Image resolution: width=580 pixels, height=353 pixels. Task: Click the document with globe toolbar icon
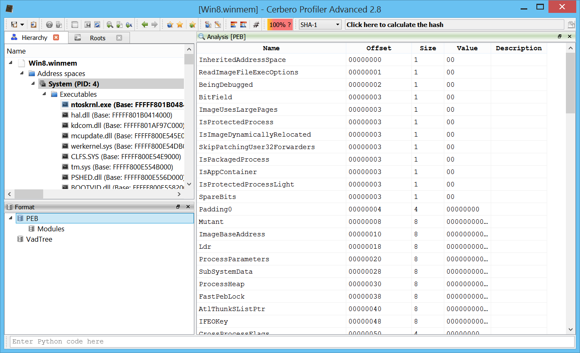click(x=208, y=25)
